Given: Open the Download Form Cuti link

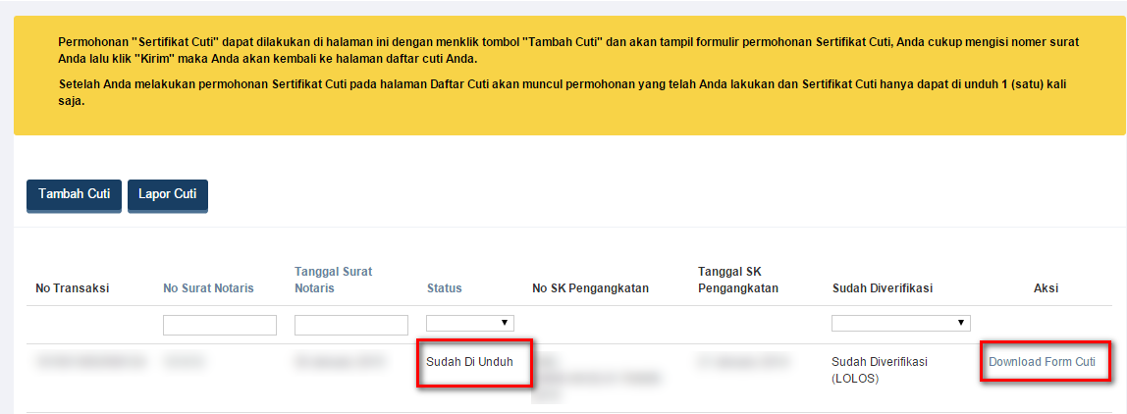Looking at the screenshot, I should pyautogui.click(x=1042, y=362).
